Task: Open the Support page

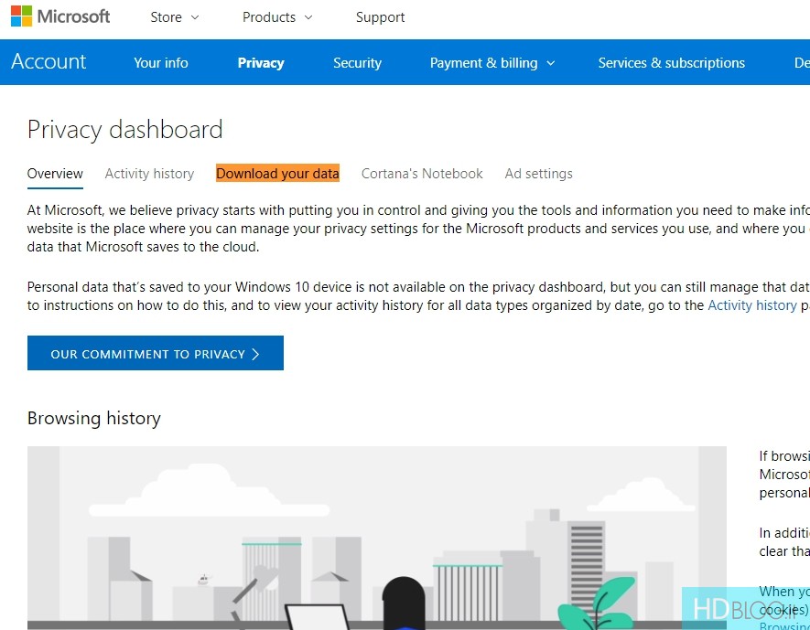Action: tap(380, 17)
